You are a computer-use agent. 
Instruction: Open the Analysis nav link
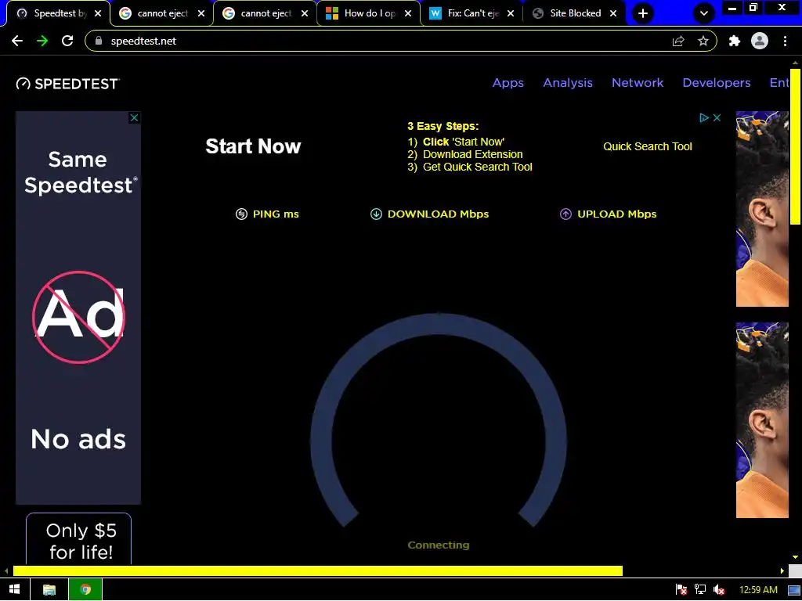(568, 83)
